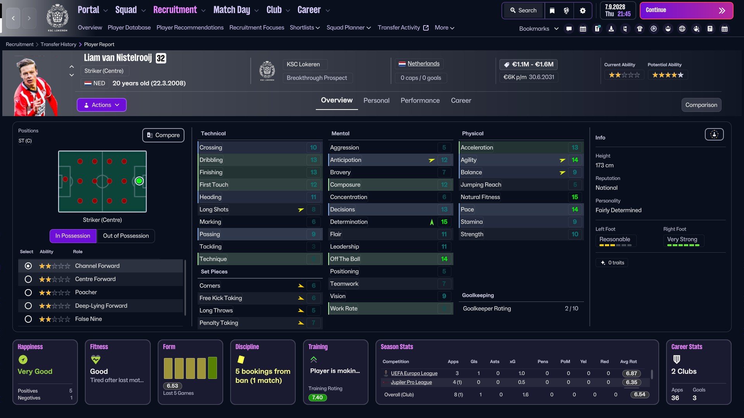Open the globe icon beside Search

[x=566, y=10]
